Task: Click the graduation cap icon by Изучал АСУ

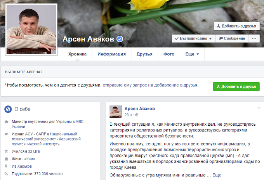Action: coord(6,134)
